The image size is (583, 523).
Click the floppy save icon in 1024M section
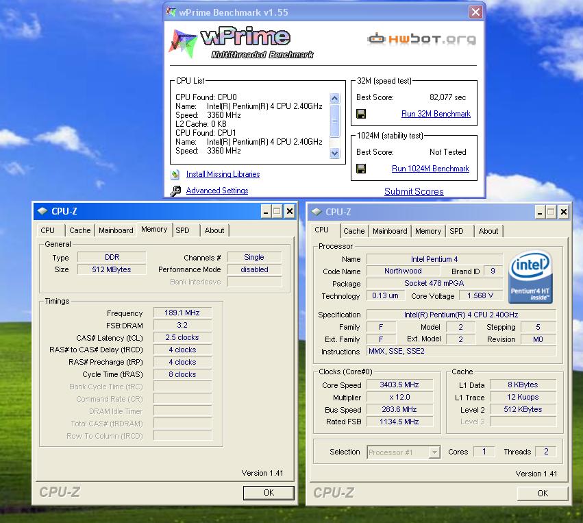point(361,169)
